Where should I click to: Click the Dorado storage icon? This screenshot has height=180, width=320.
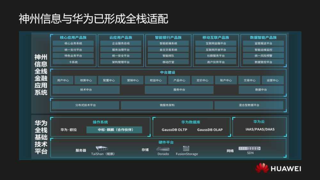tap(163, 149)
